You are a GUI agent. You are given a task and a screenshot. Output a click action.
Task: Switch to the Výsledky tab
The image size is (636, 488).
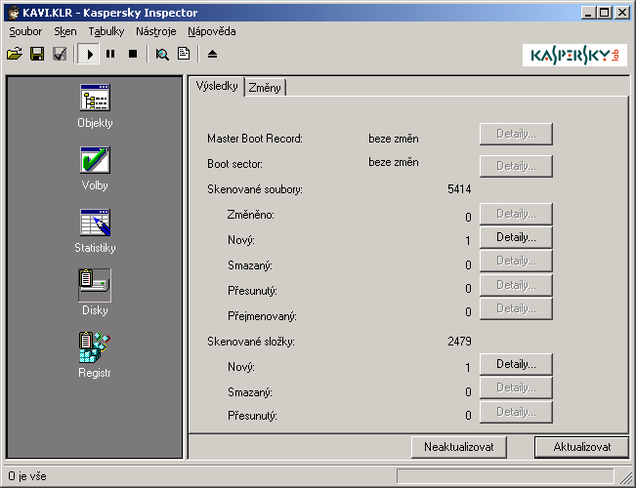217,86
